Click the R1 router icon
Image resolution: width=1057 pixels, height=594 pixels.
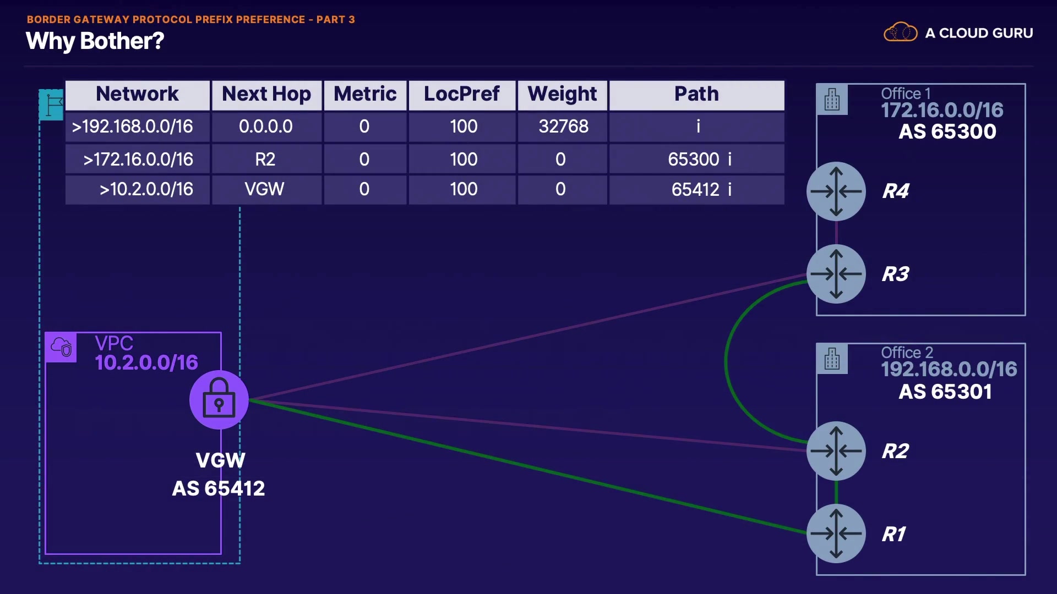point(836,533)
